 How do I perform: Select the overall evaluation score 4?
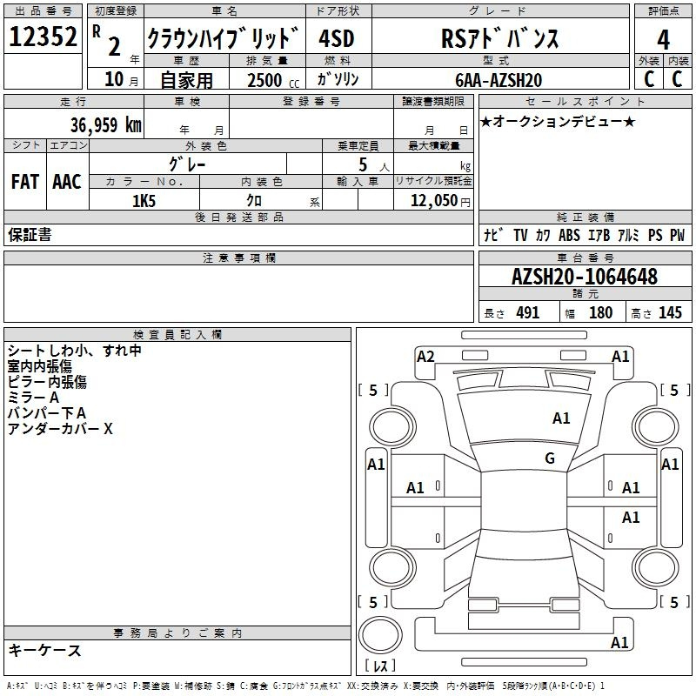[663, 38]
